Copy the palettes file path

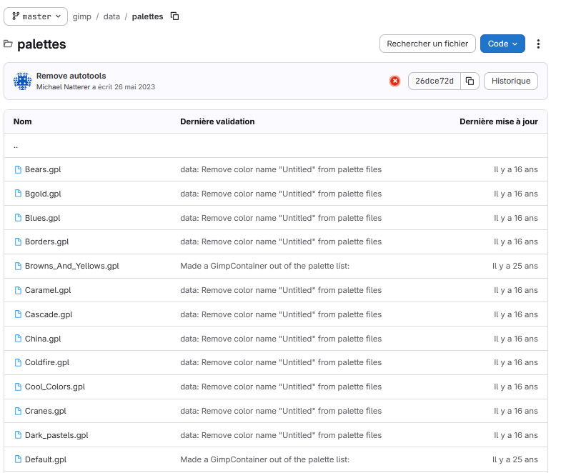[175, 16]
